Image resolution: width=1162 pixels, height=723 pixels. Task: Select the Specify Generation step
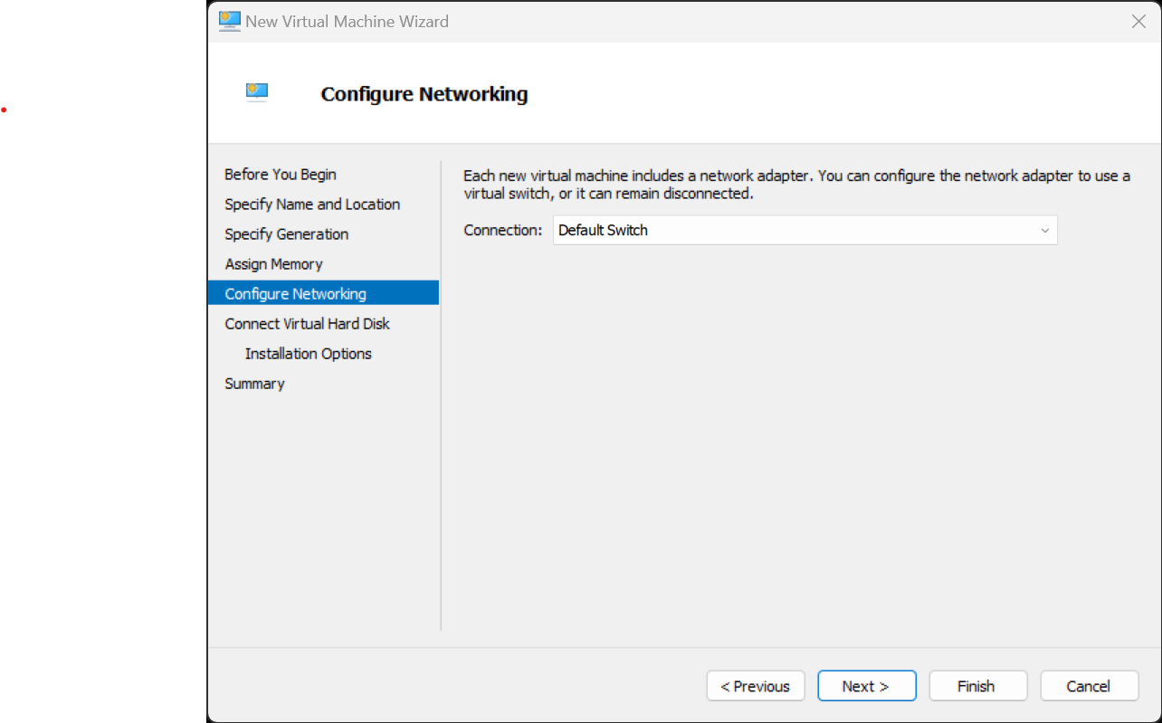(x=287, y=234)
